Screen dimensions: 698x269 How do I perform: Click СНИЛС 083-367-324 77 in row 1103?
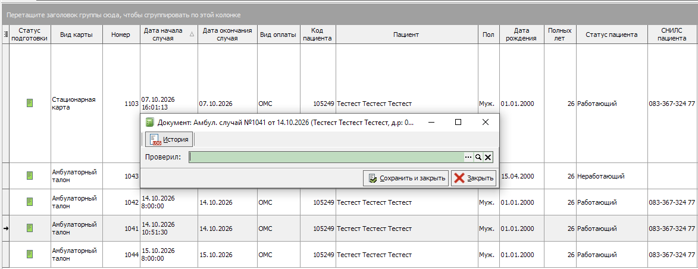click(x=672, y=104)
